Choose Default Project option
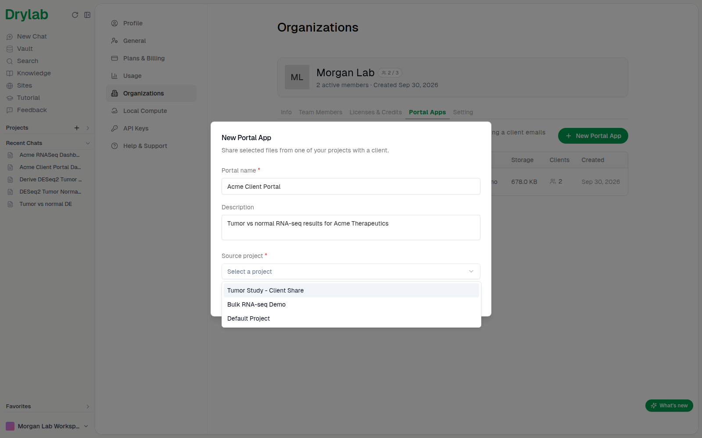This screenshot has height=438, width=702. pos(351,318)
